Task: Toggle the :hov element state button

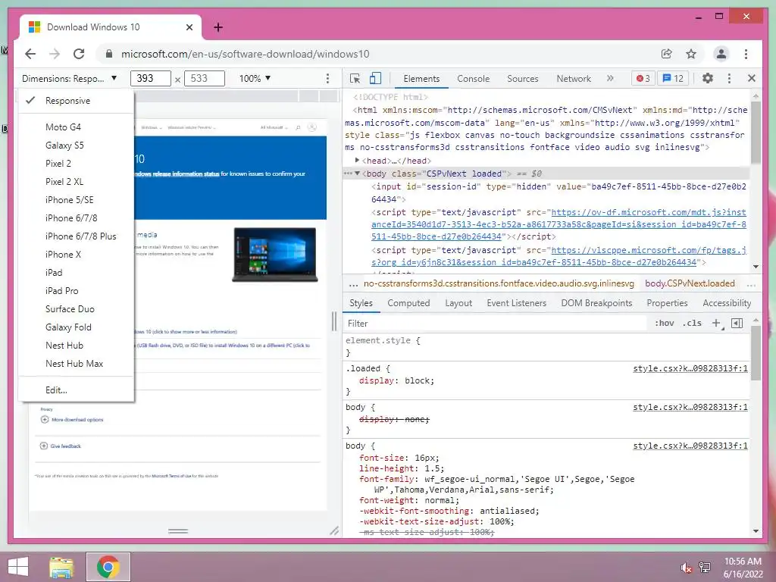Action: 664,323
